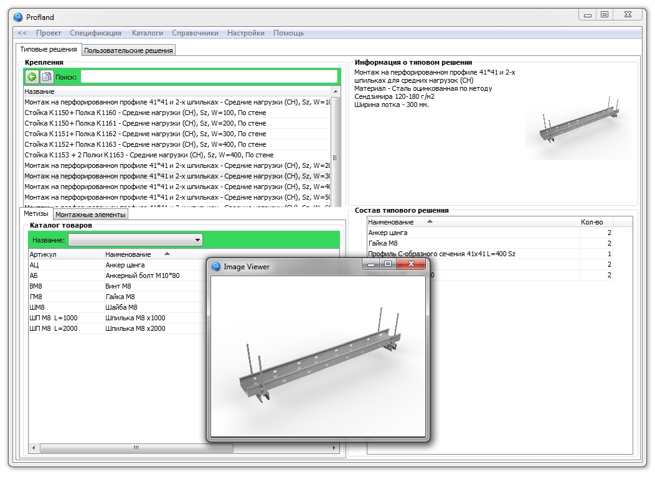This screenshot has width=655, height=477.
Task: Open the Название dropdown in Каталог товаров
Action: (135, 240)
